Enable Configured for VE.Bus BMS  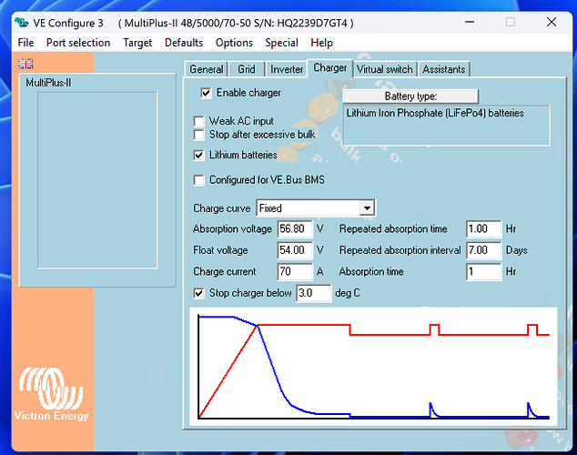click(x=199, y=180)
